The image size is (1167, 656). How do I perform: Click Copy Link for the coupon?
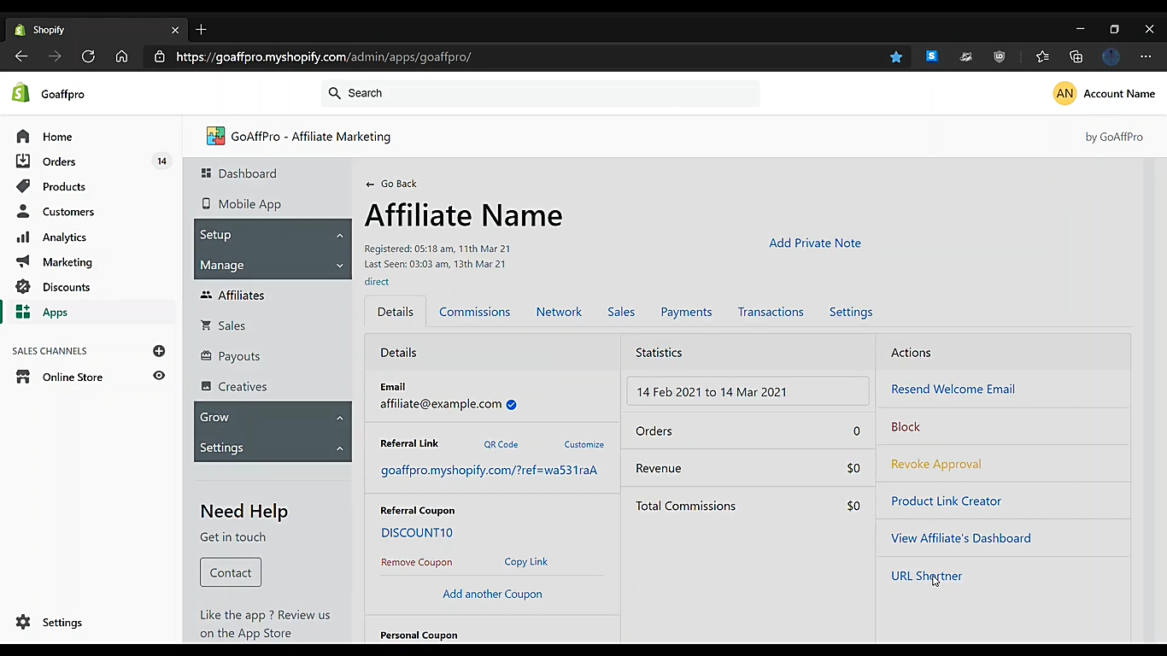coord(526,561)
